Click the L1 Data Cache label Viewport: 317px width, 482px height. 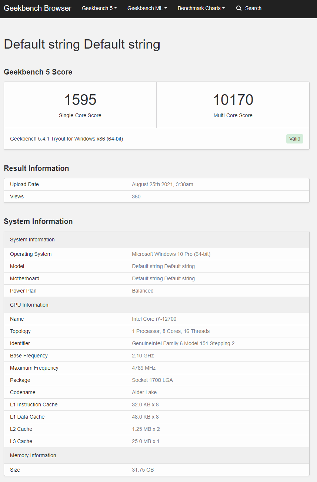click(x=27, y=417)
